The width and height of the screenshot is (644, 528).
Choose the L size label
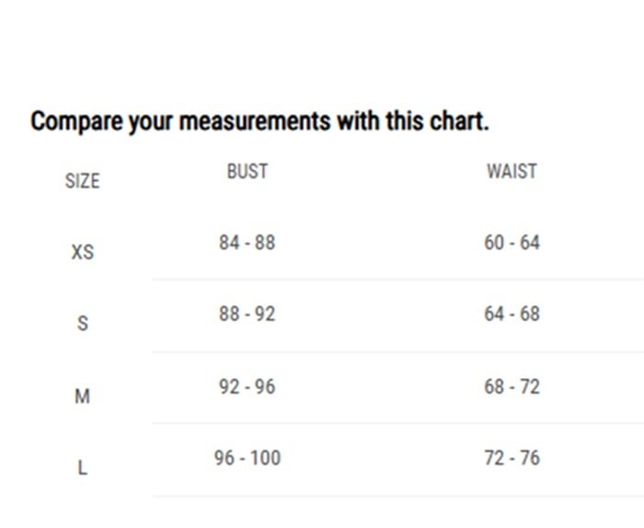tap(82, 468)
